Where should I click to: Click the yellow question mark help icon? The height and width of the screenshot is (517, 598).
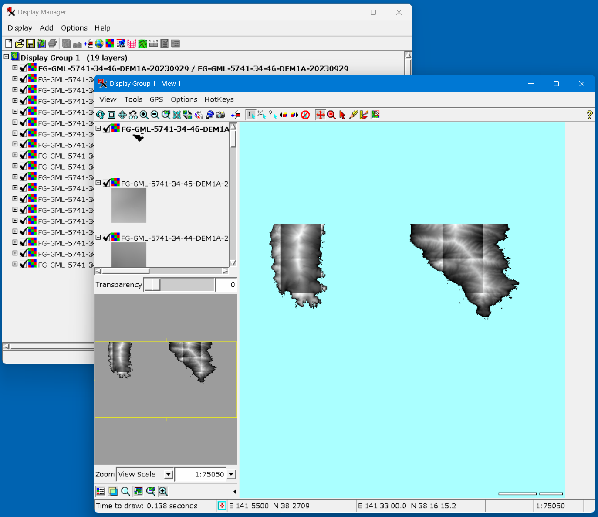click(x=589, y=115)
